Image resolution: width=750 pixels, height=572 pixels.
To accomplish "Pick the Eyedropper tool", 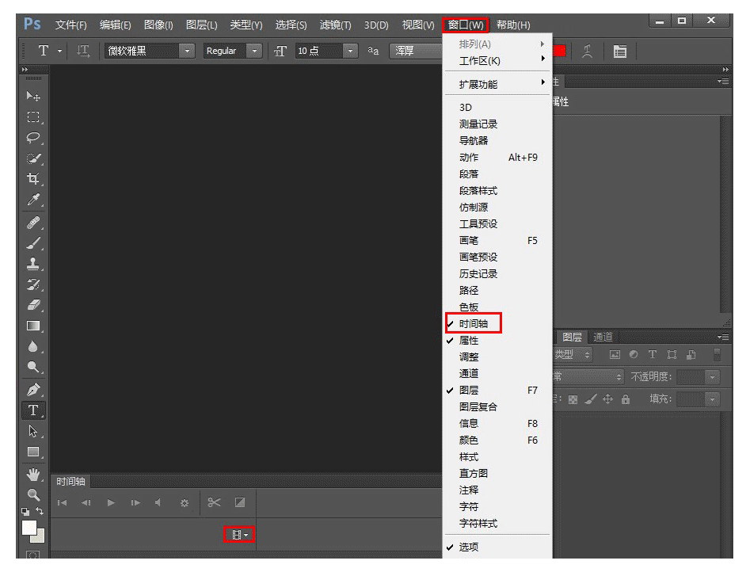I will point(33,200).
